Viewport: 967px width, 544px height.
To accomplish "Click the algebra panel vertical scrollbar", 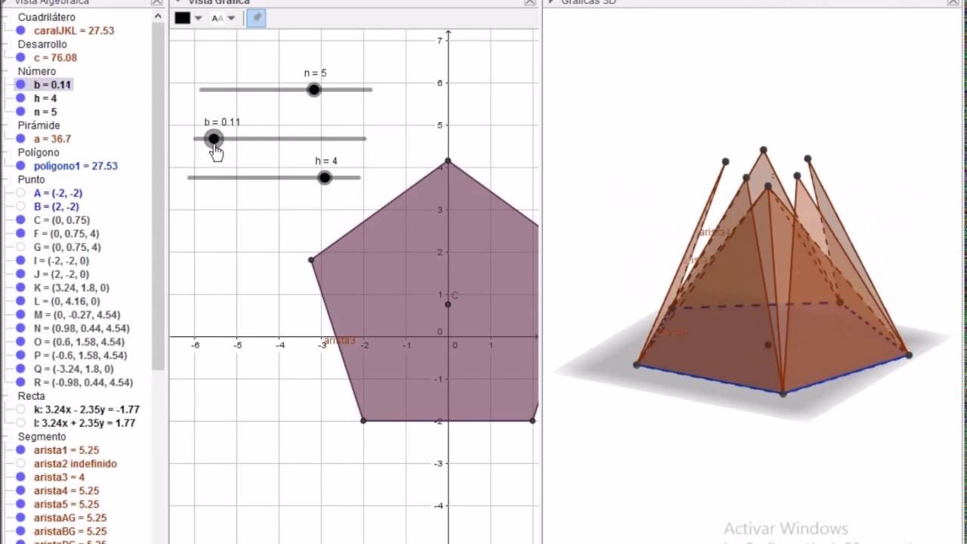I will [x=158, y=196].
